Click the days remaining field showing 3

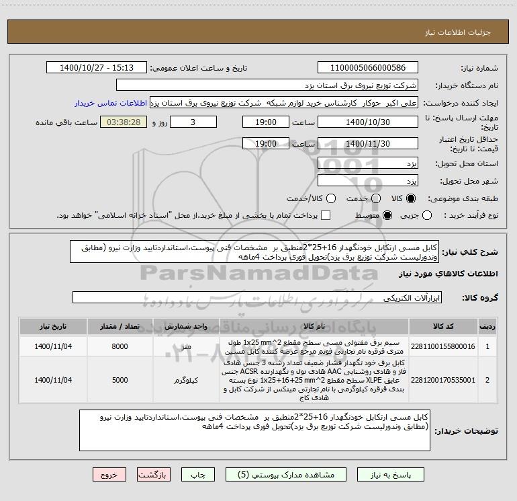[193, 122]
